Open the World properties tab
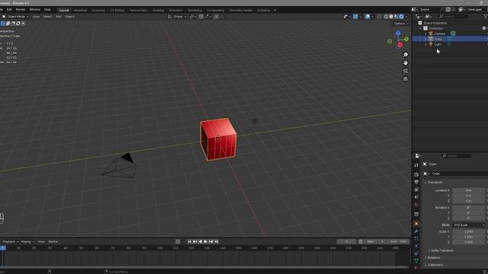 click(416, 205)
